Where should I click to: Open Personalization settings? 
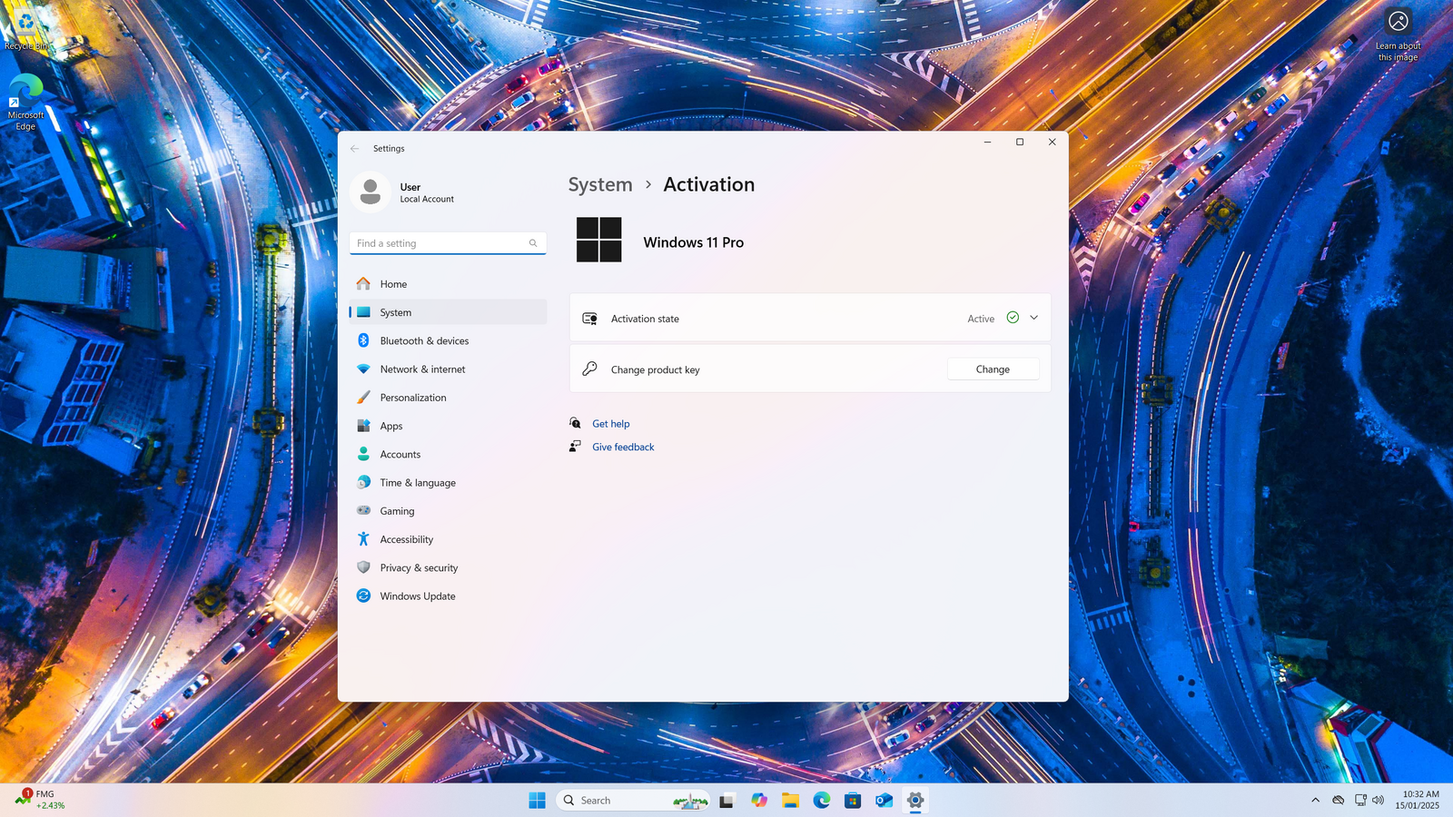point(448,398)
